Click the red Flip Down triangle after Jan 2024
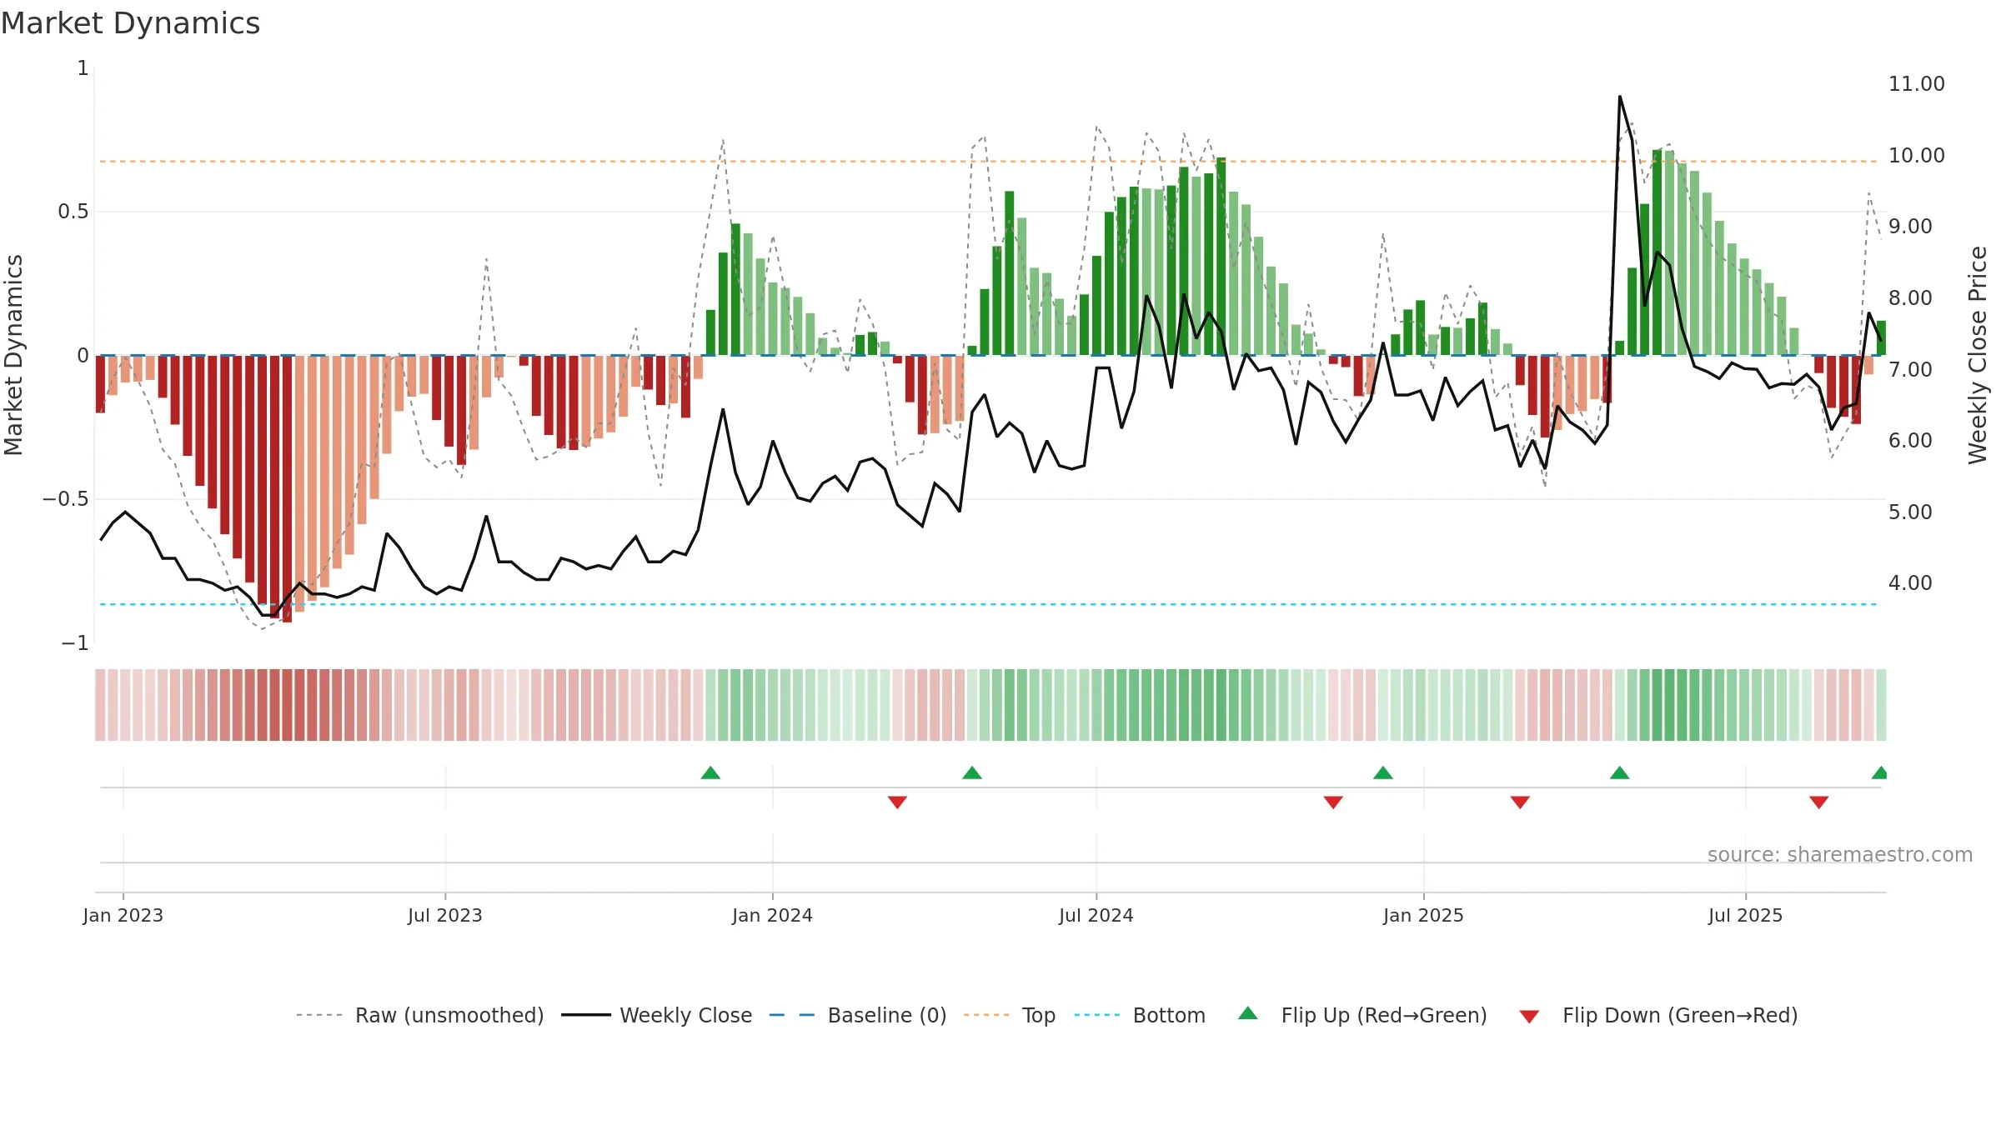 [x=897, y=802]
